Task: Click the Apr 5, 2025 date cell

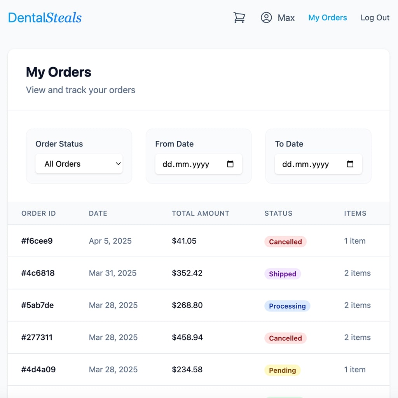Action: 110,241
